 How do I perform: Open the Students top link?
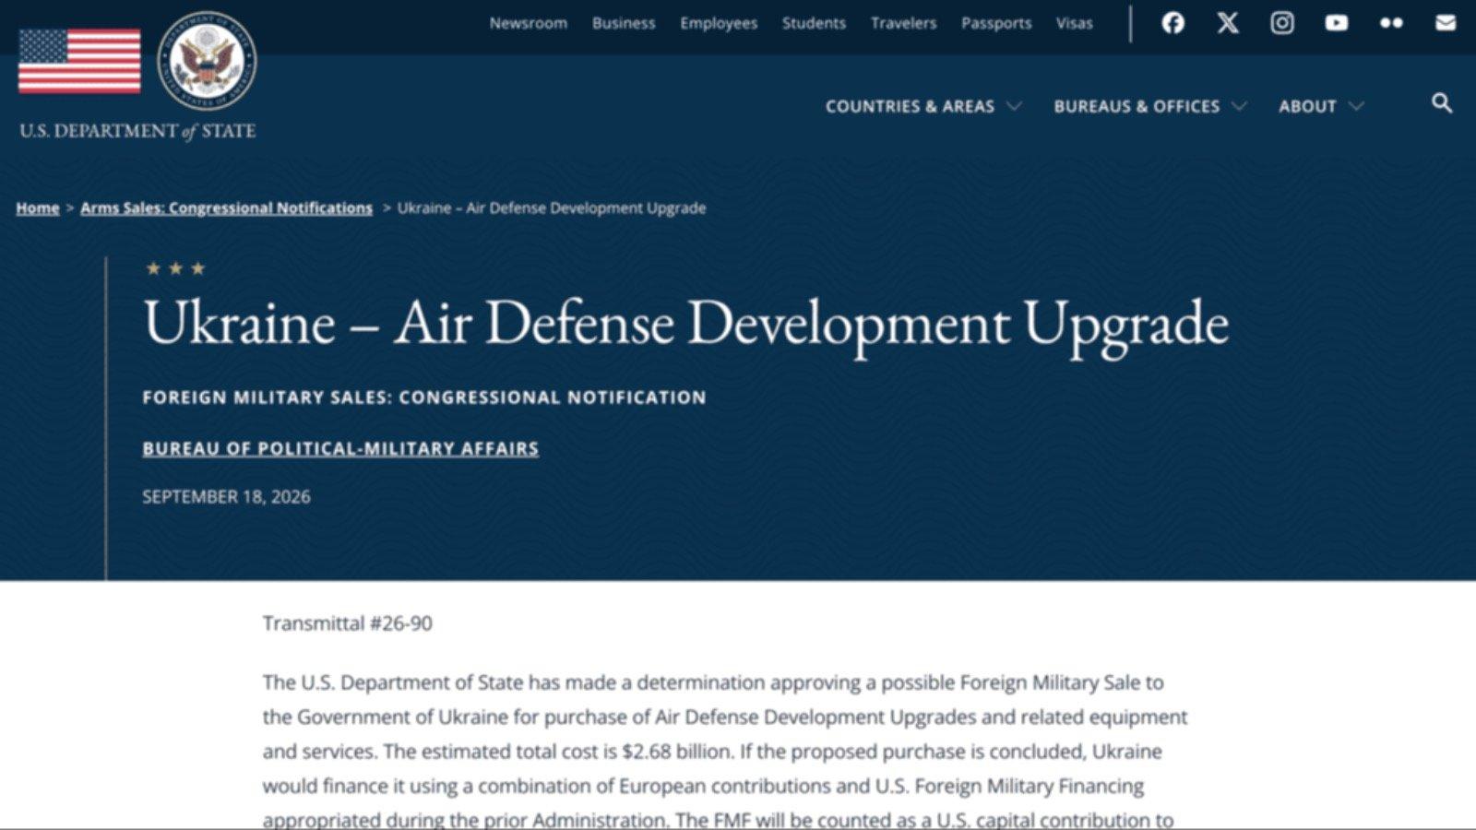click(814, 23)
